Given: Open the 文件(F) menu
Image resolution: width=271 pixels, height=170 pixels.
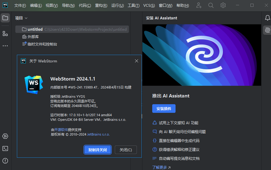Looking at the screenshot, I should point(20,6).
